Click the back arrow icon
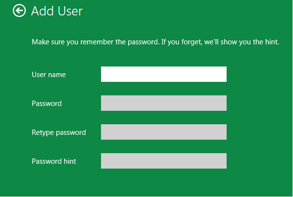The image size is (293, 197). point(19,11)
